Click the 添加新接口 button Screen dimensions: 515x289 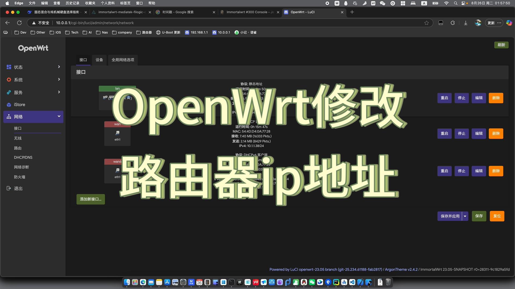91,199
